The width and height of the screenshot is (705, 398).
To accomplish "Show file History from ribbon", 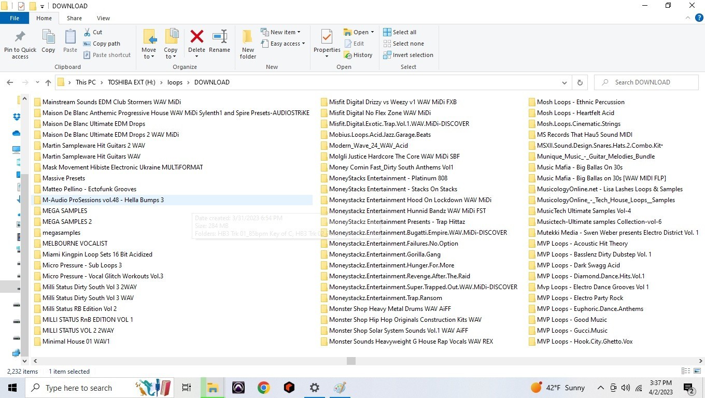I will 358,55.
